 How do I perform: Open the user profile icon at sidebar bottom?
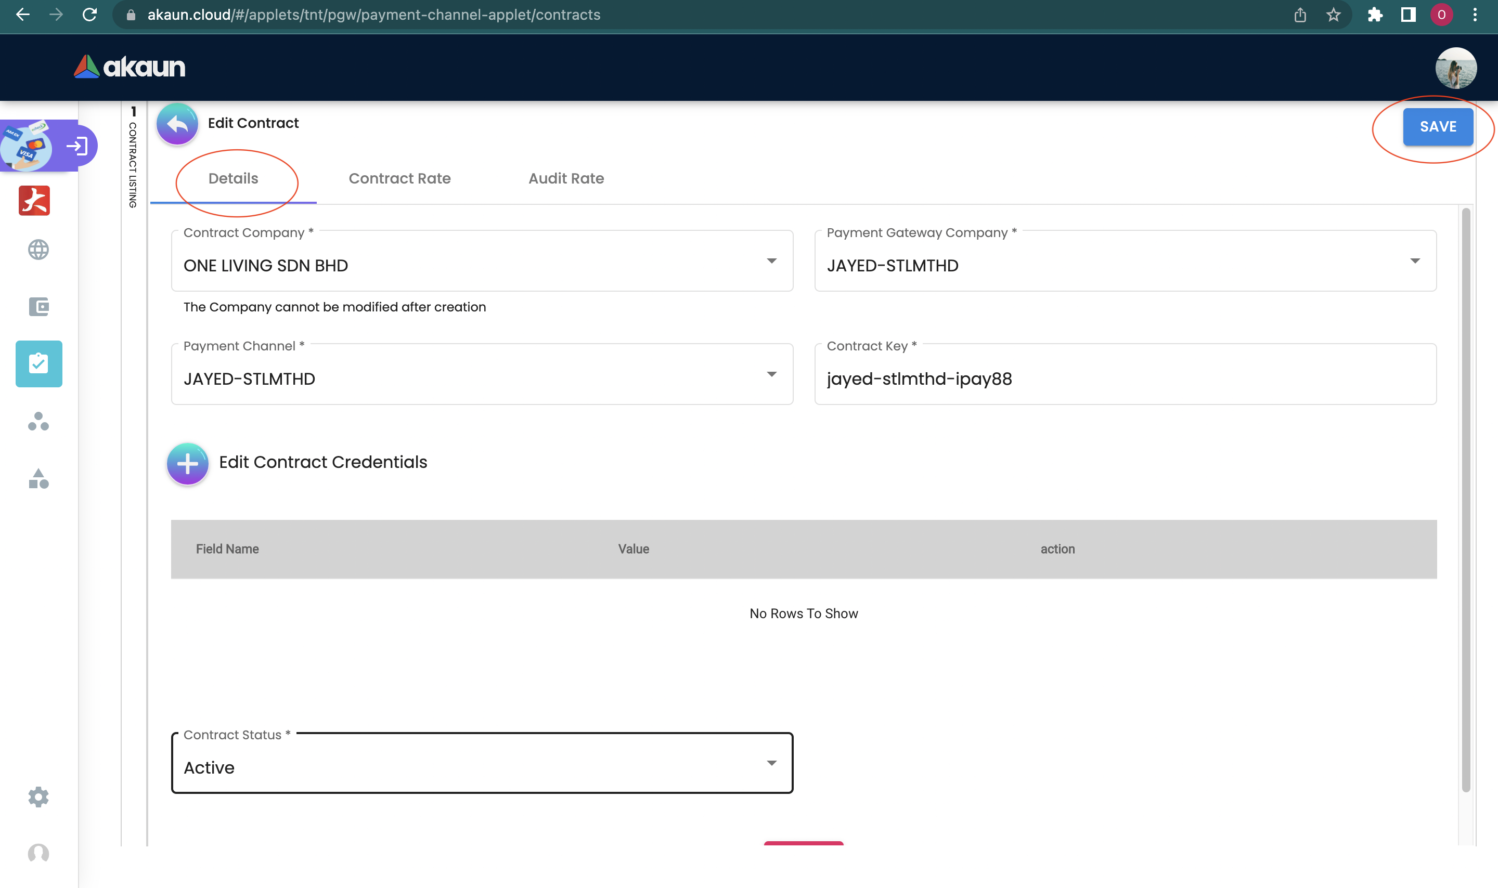pyautogui.click(x=38, y=853)
